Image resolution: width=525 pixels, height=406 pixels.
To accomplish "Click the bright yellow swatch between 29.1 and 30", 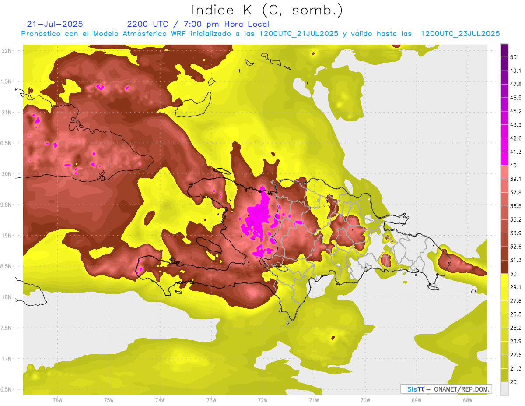I will coord(505,280).
